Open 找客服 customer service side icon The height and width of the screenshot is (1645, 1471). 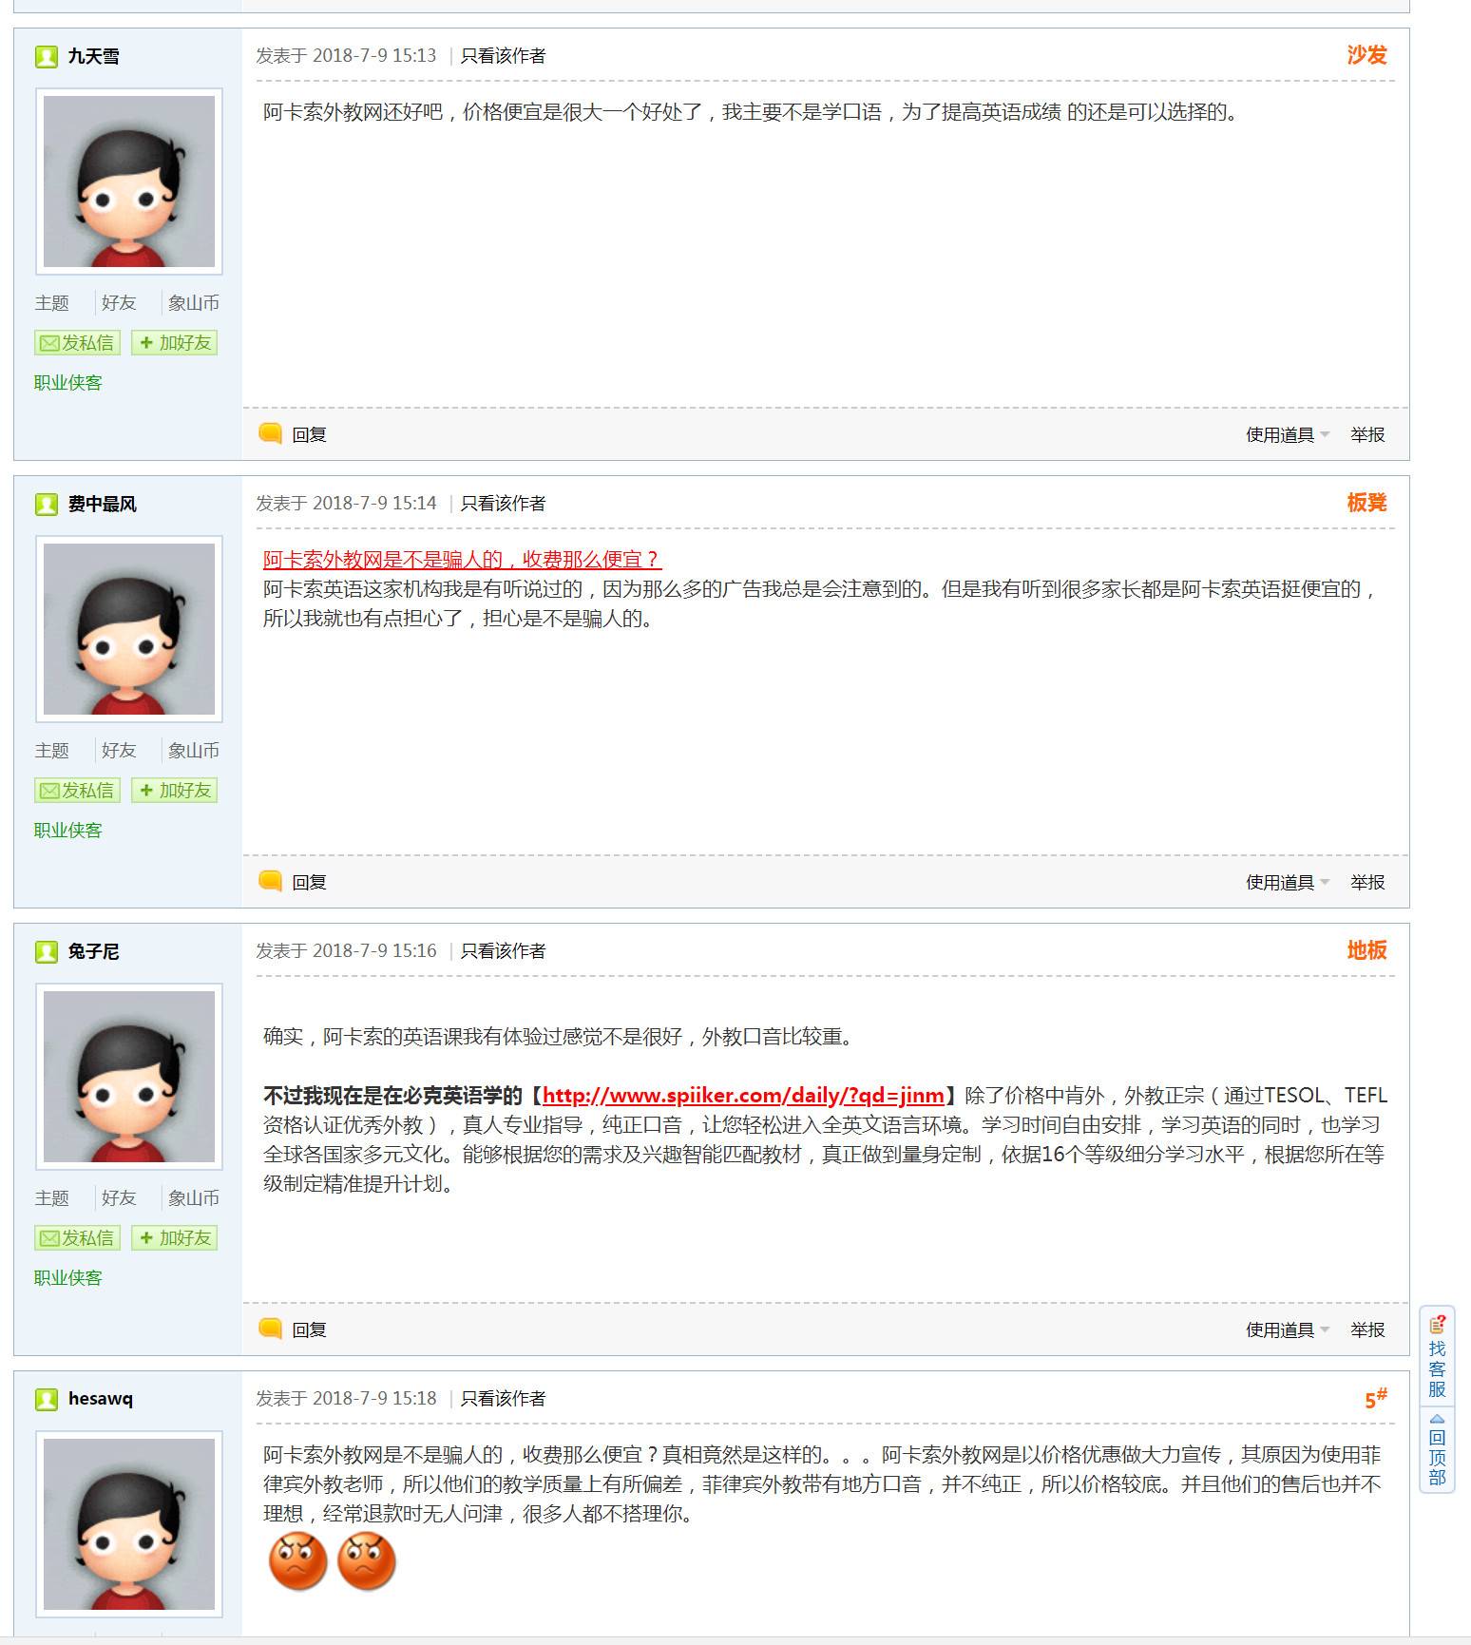point(1437,1355)
